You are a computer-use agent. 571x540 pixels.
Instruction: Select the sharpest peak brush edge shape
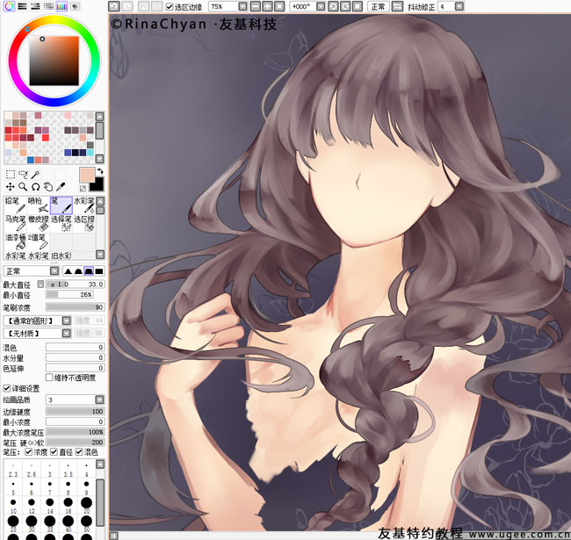tap(69, 270)
